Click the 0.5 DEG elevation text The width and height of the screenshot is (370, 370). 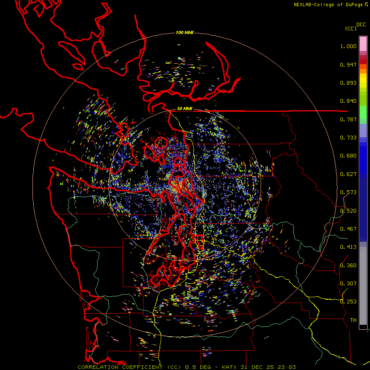[198, 367]
